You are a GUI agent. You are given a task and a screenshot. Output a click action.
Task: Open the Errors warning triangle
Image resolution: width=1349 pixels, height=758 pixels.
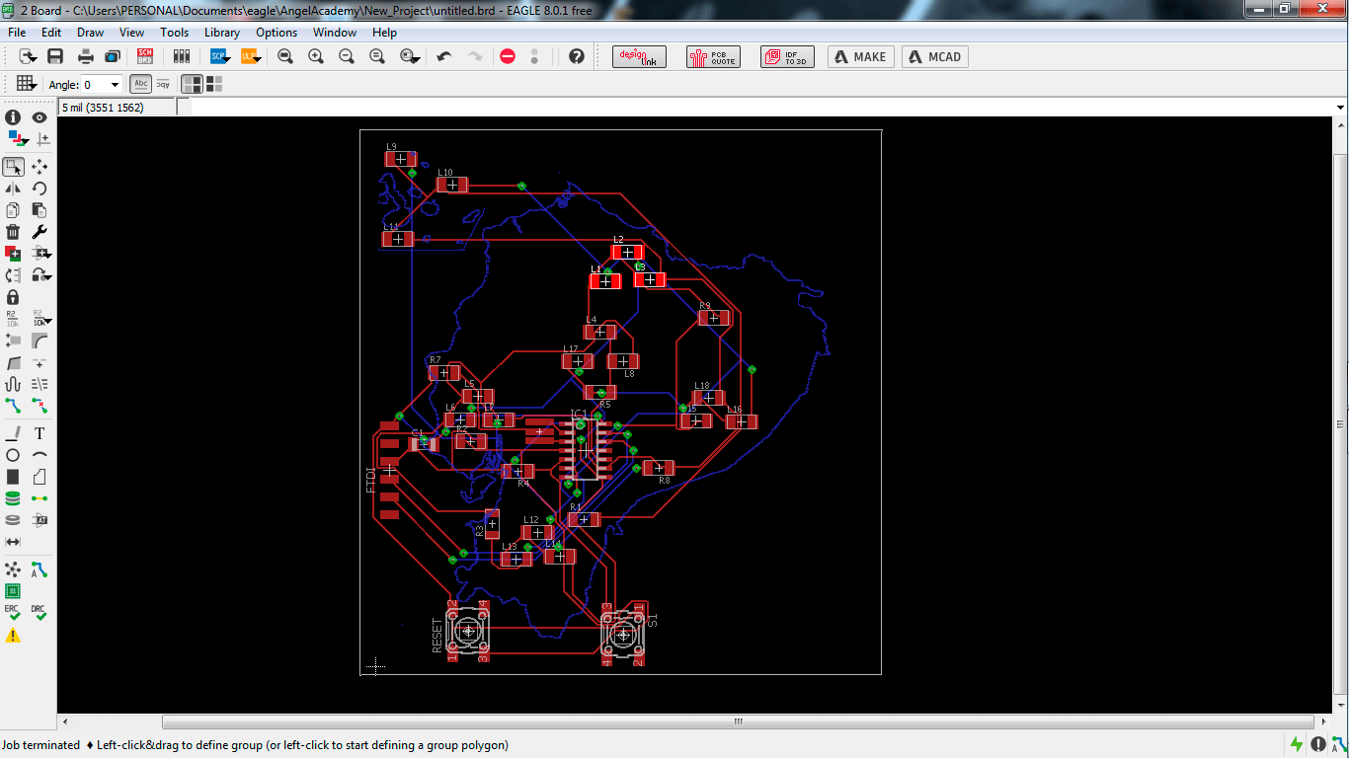pos(13,636)
